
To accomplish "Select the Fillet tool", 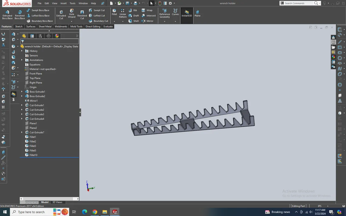I will (x=114, y=13).
